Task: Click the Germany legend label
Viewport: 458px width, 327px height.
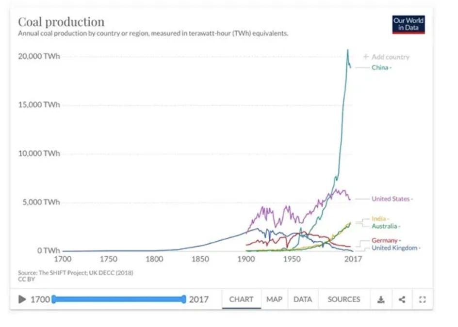Action: click(386, 240)
